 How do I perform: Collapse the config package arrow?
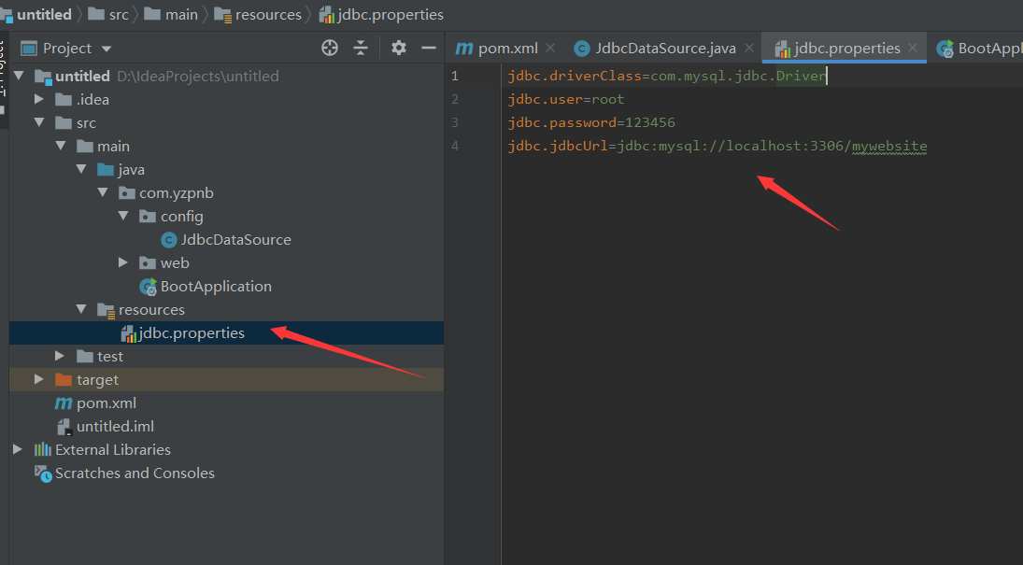[123, 216]
